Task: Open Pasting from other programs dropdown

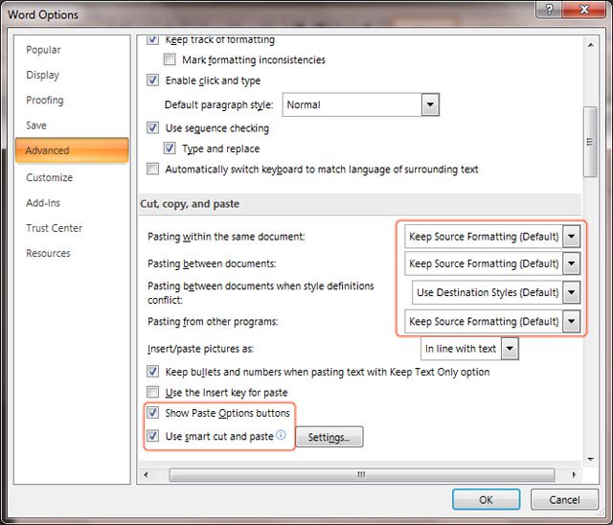Action: pyautogui.click(x=571, y=321)
